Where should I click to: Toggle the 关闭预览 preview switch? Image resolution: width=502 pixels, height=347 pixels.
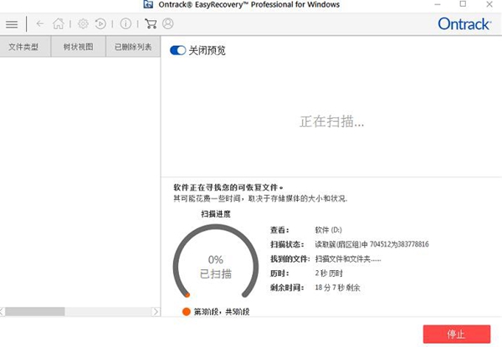tap(177, 50)
